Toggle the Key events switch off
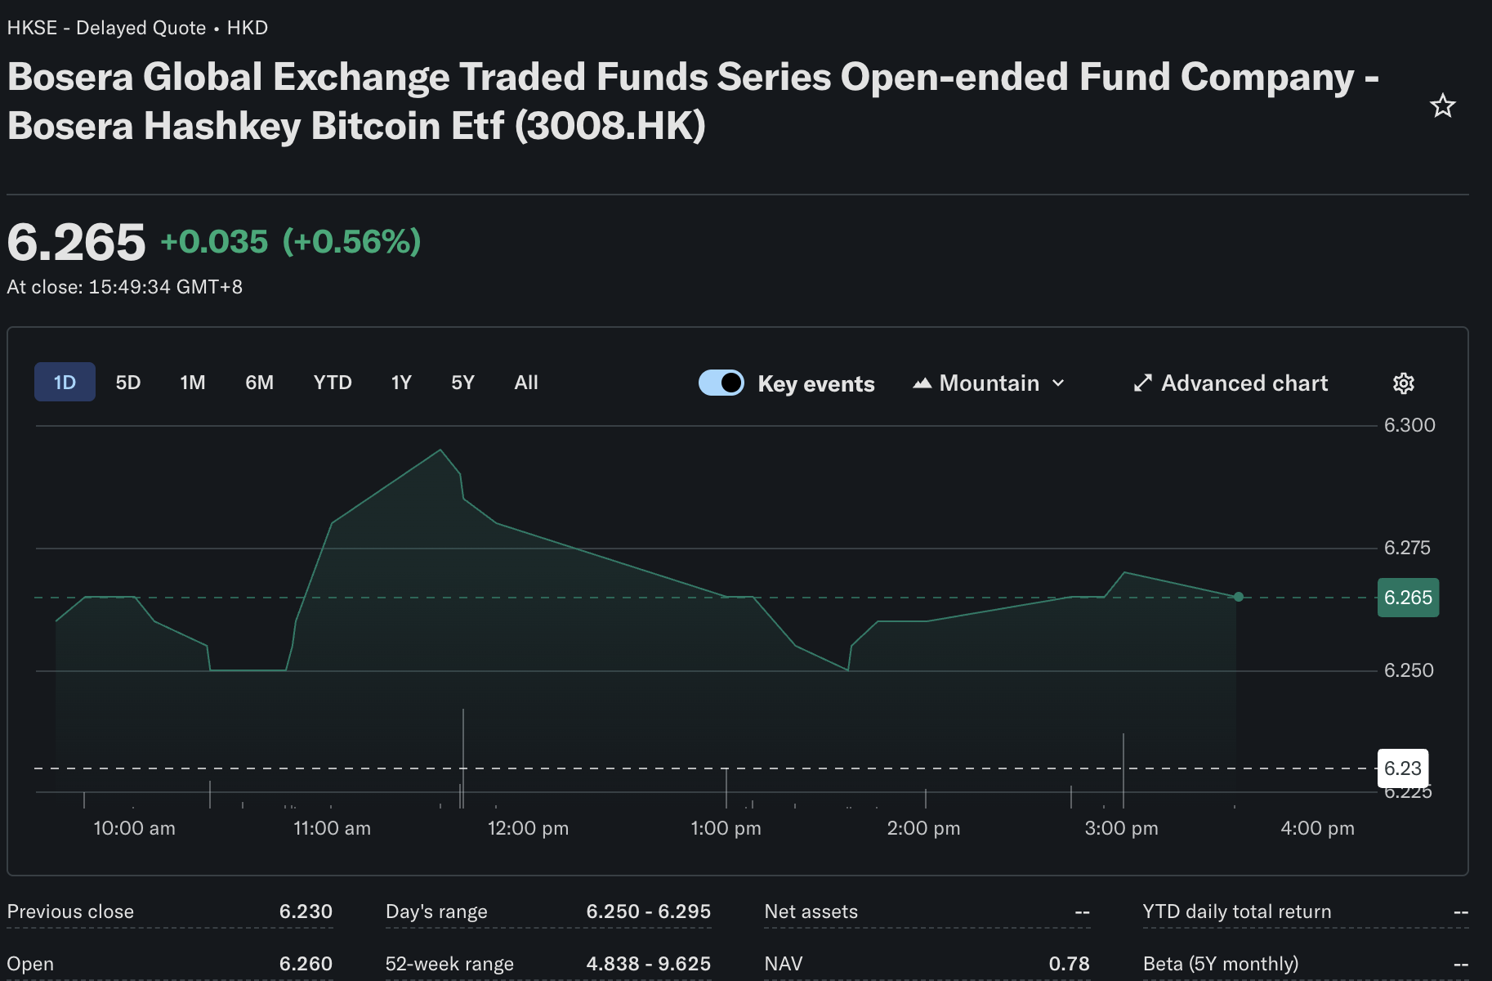This screenshot has height=981, width=1492. [721, 383]
